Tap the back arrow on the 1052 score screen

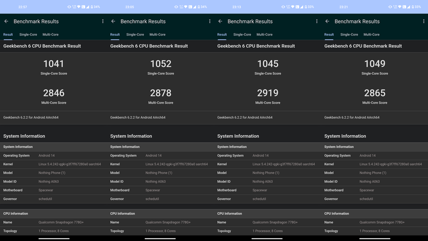click(x=113, y=21)
